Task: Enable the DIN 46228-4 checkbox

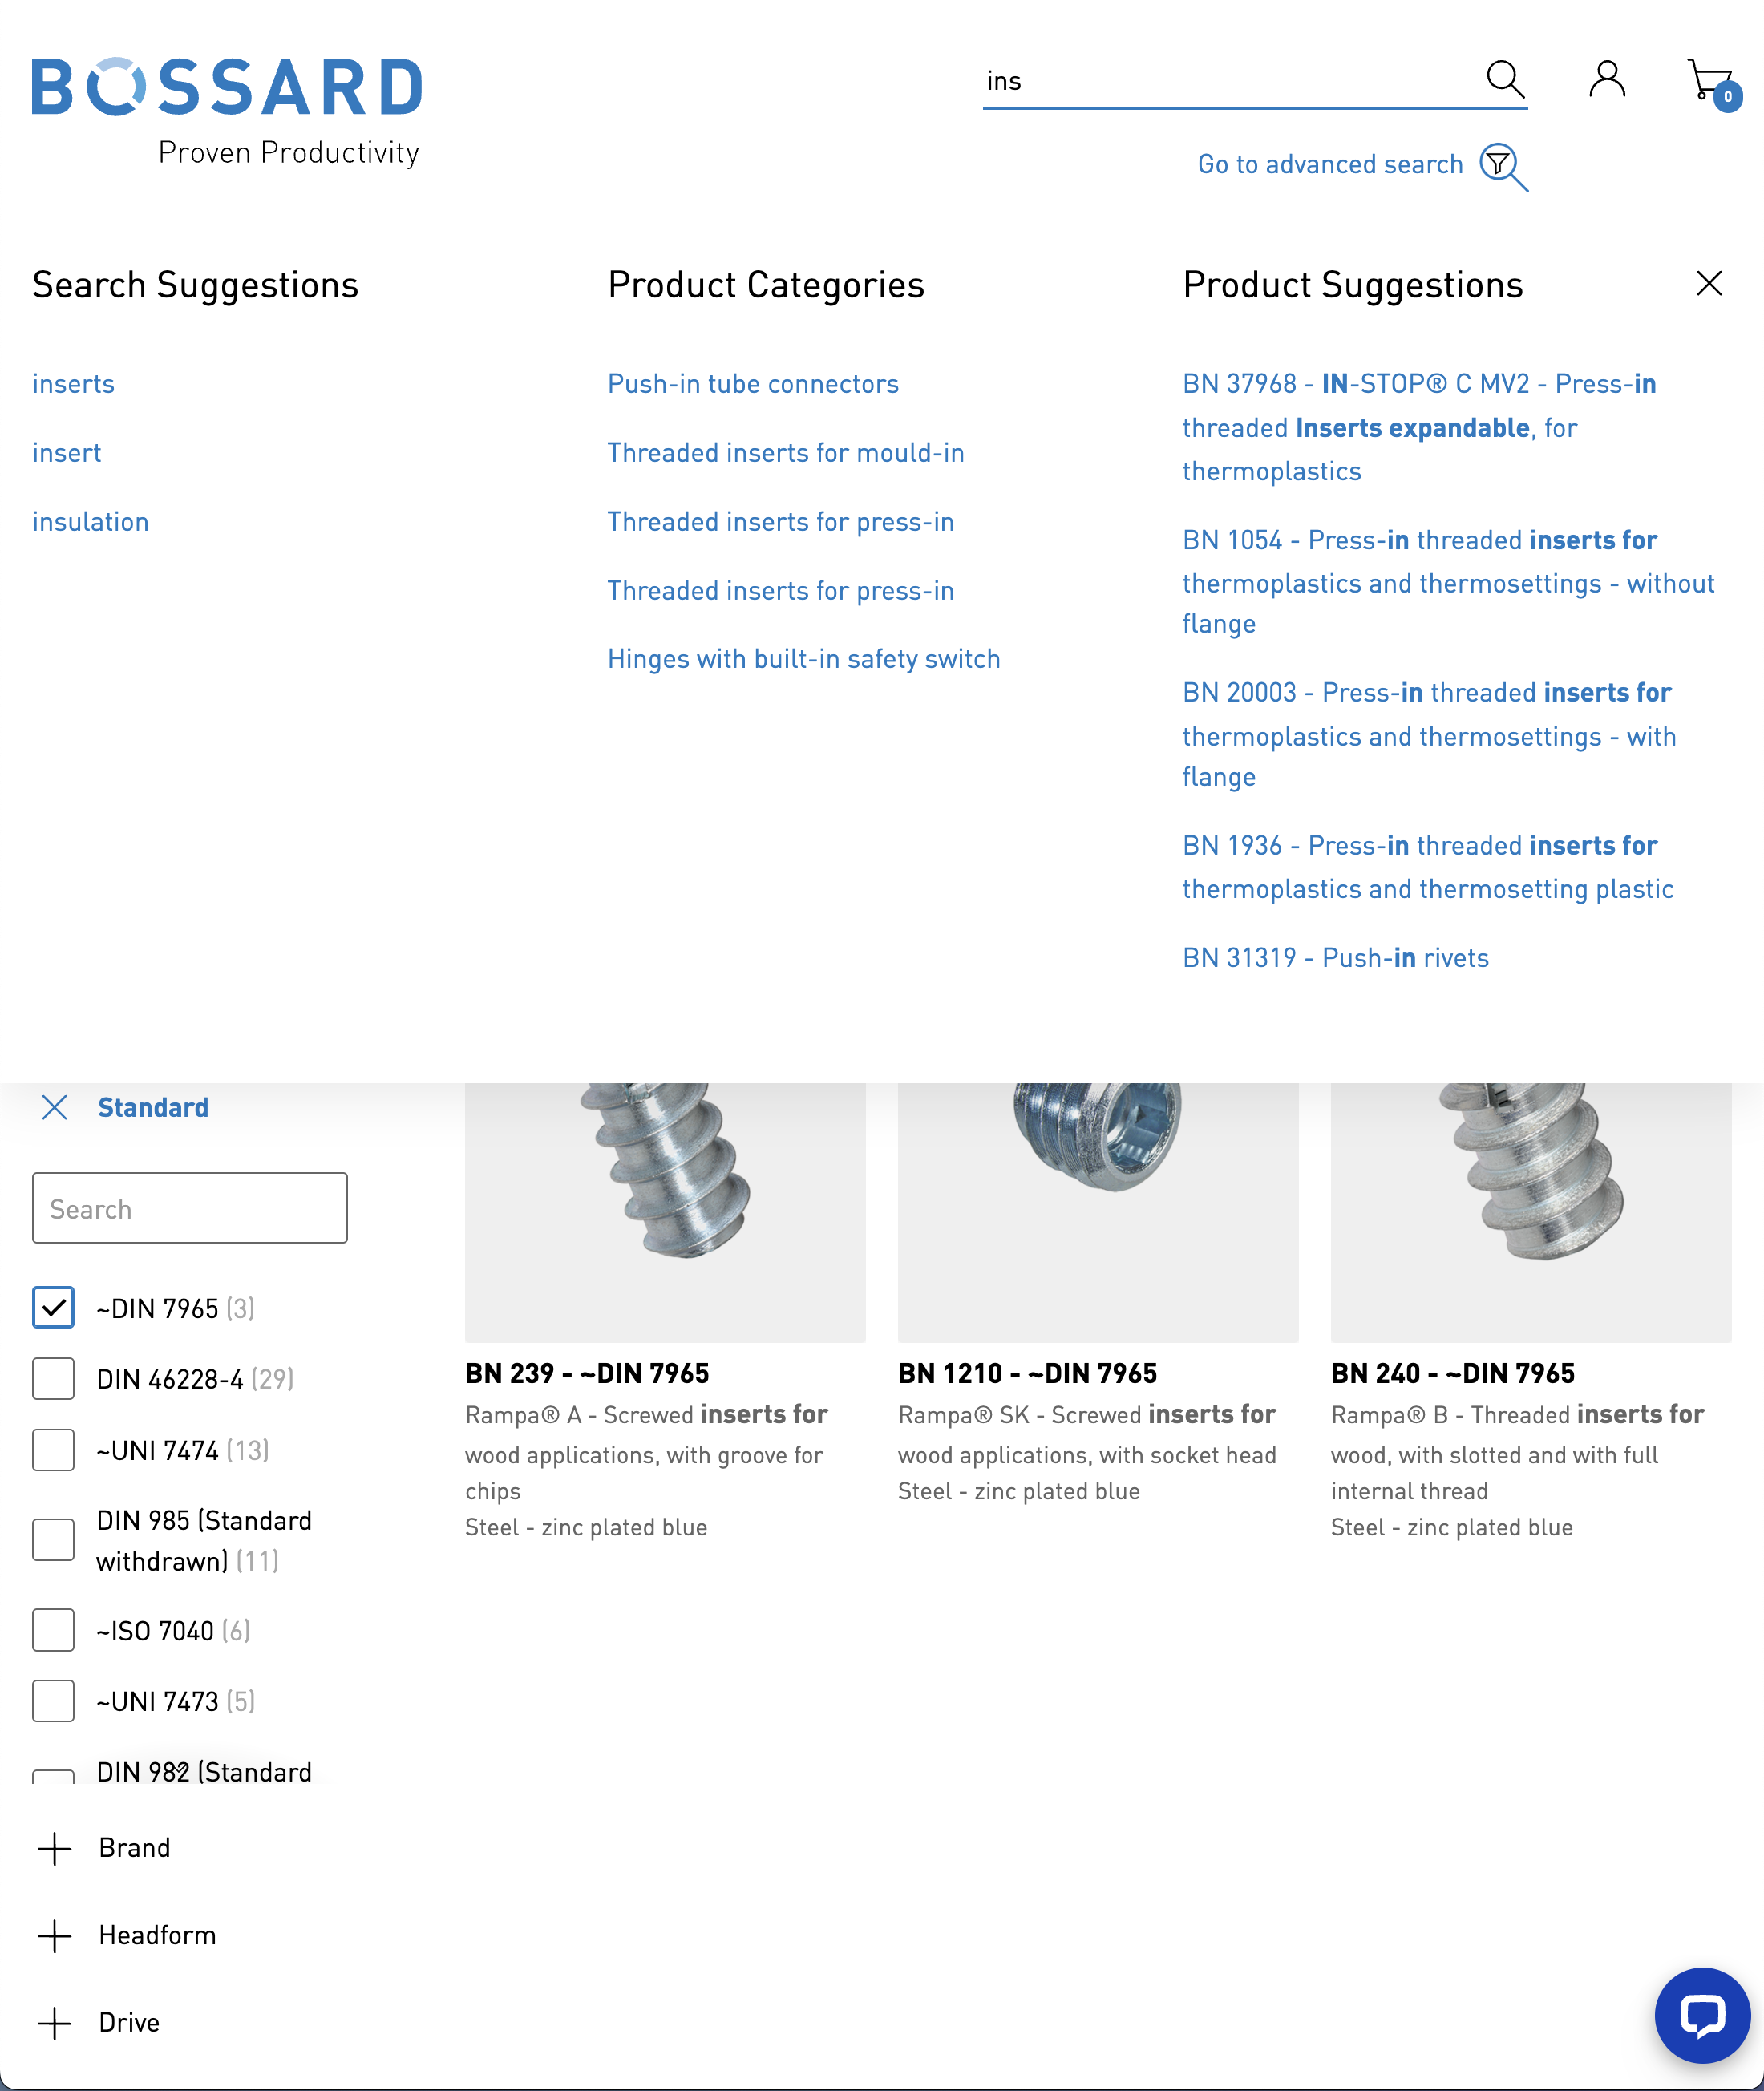Action: pos(53,1378)
